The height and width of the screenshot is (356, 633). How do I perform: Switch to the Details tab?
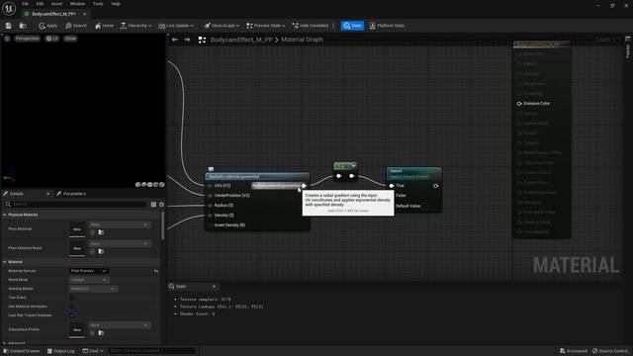point(17,194)
